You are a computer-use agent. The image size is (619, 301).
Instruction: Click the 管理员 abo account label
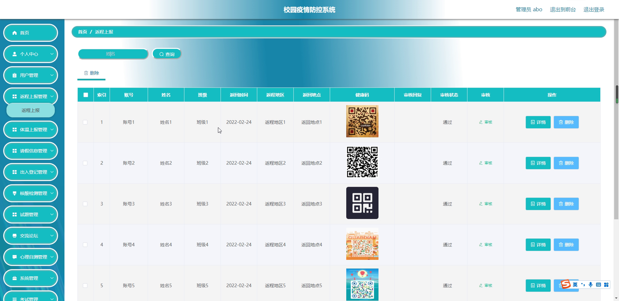(x=529, y=10)
